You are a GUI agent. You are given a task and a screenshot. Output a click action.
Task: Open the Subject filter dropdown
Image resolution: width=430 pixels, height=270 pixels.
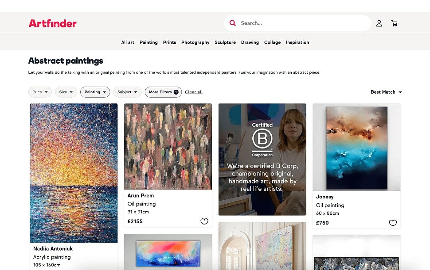[127, 92]
